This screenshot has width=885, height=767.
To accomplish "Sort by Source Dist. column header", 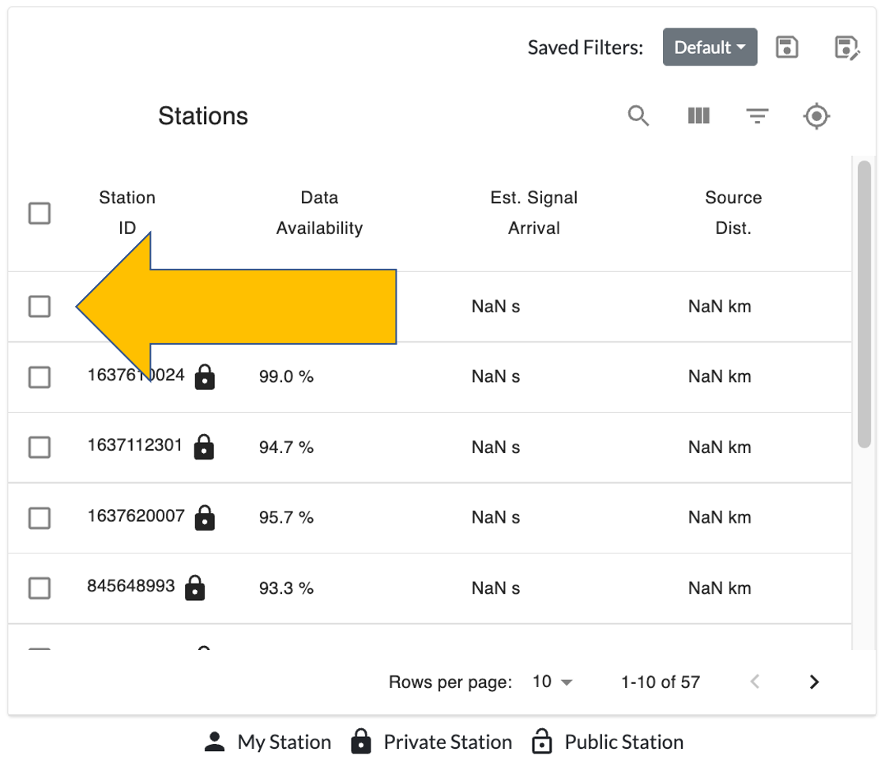I will pos(733,213).
